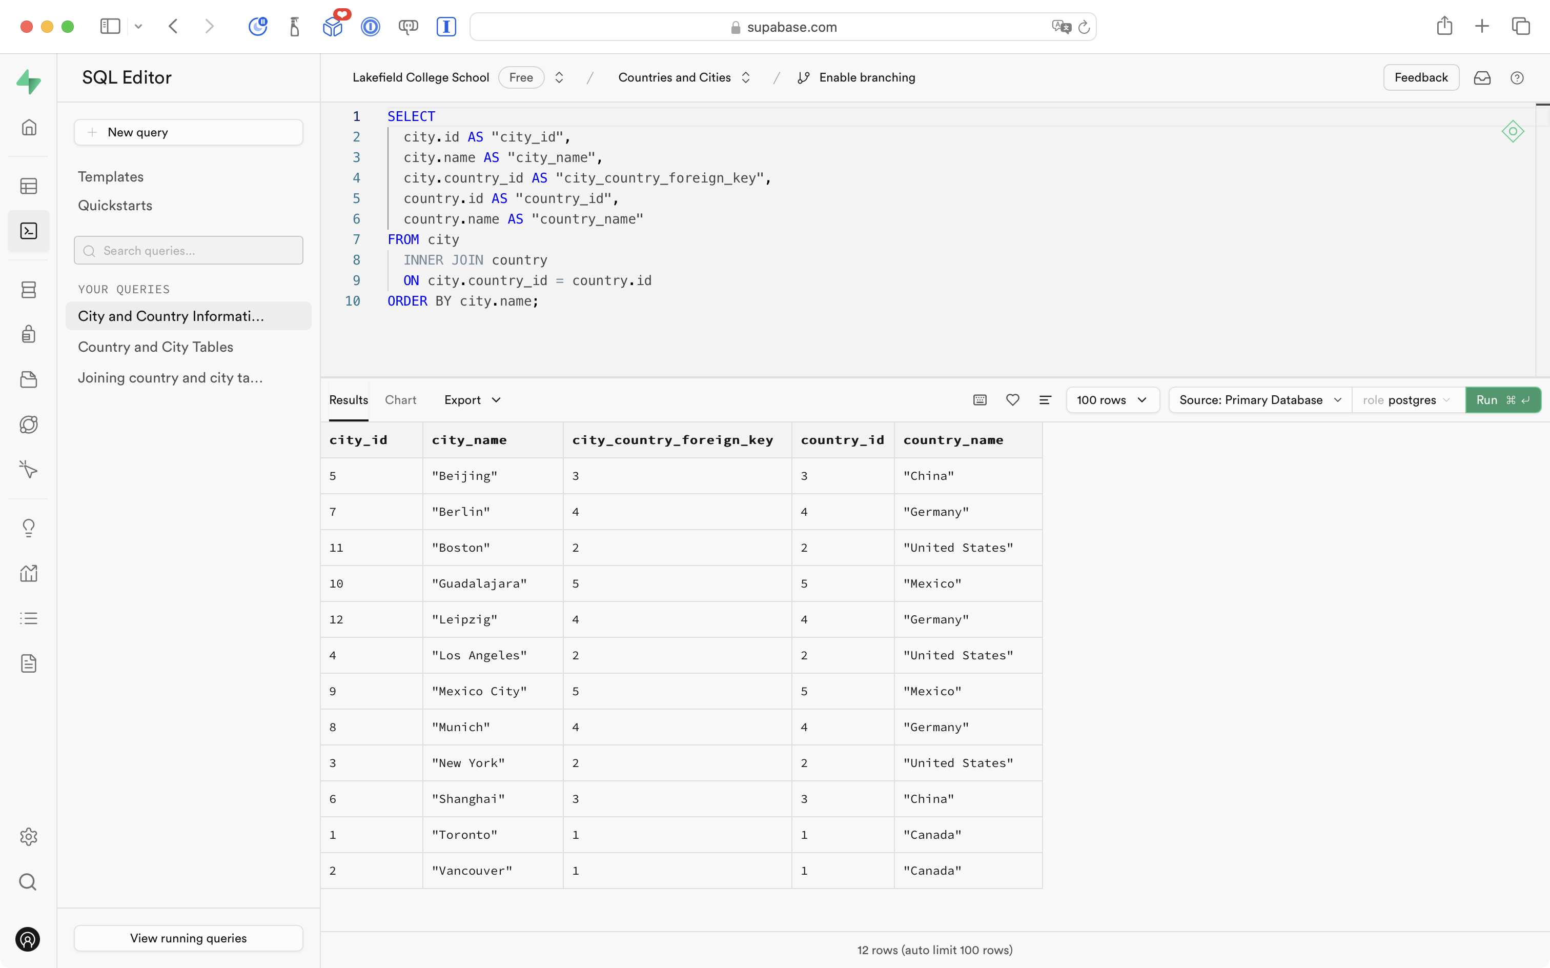
Task: Focus the Search queries input field
Action: coord(188,250)
